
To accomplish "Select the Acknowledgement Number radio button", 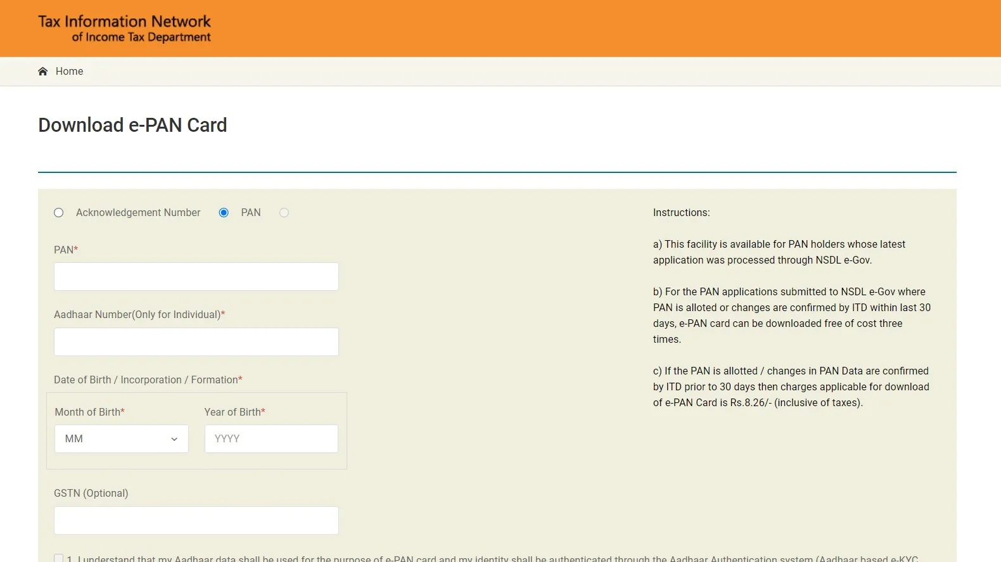I will [x=59, y=213].
